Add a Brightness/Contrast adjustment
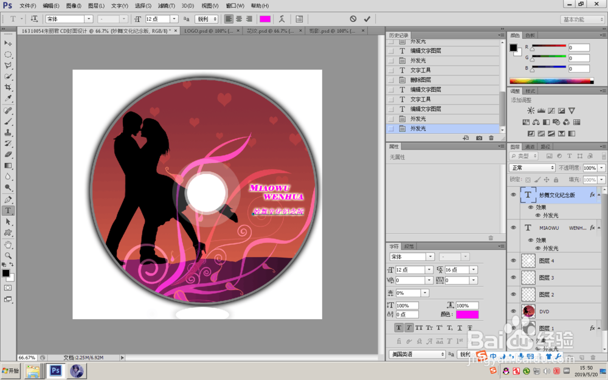The height and width of the screenshot is (380, 608). (x=531, y=111)
